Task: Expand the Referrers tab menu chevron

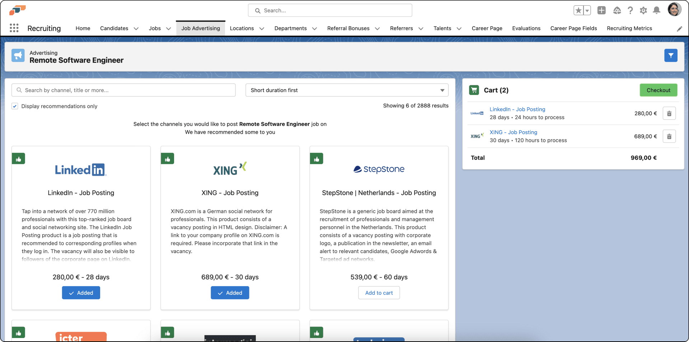Action: click(x=421, y=29)
